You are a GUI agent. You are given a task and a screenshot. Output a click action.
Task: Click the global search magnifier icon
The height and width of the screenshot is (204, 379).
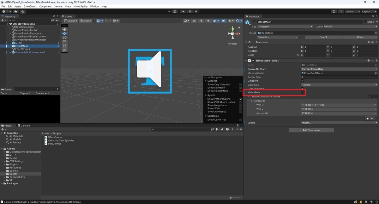point(341,11)
